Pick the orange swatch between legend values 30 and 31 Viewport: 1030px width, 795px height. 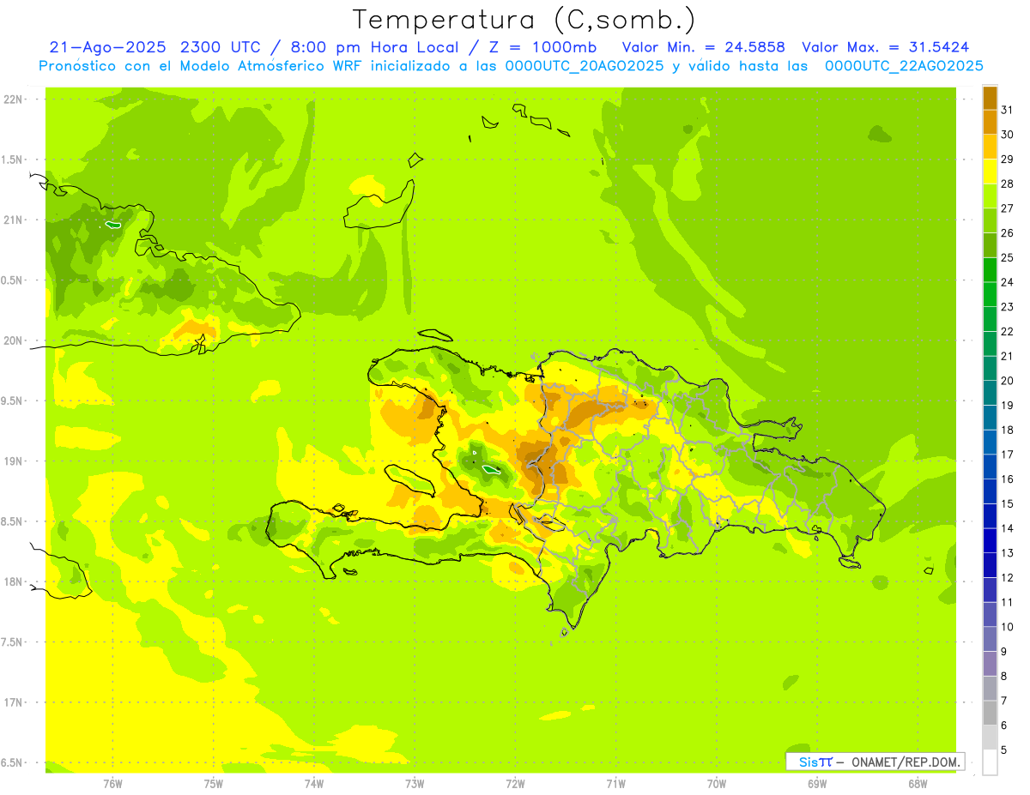(991, 123)
